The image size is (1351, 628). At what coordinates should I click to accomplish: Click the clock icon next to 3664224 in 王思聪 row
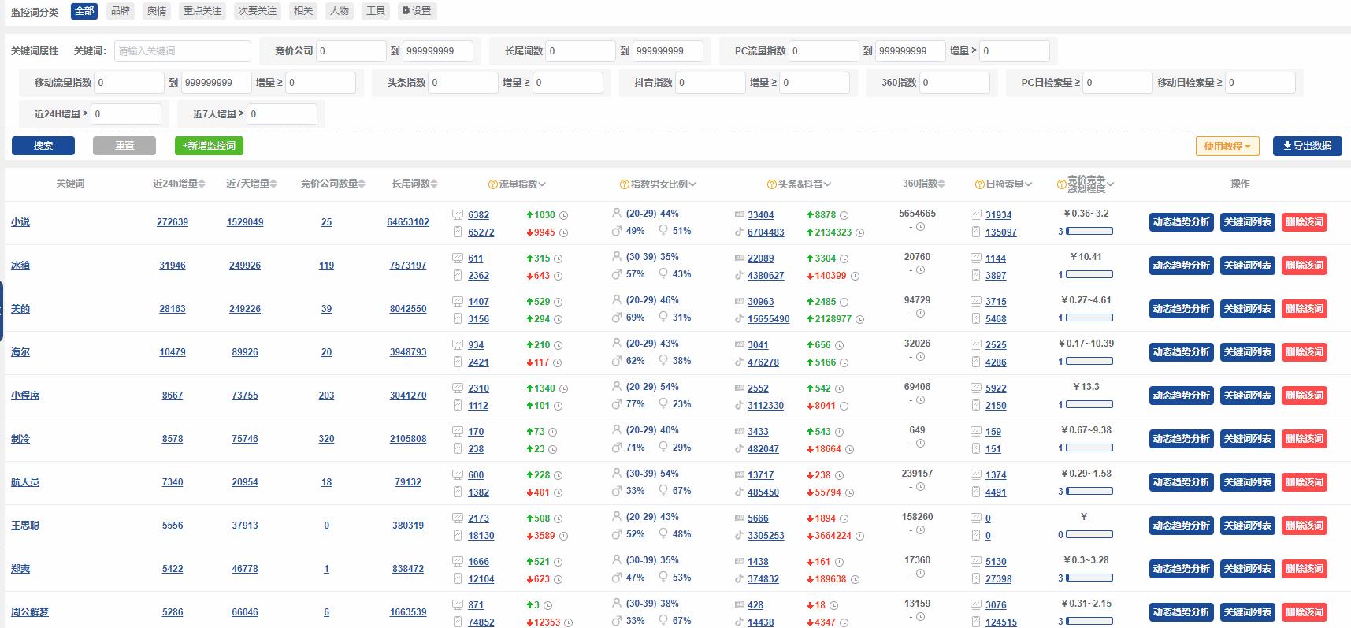coord(859,537)
